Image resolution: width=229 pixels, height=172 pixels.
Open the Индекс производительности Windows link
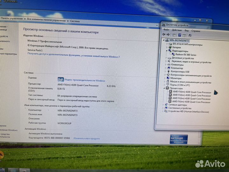(84, 81)
